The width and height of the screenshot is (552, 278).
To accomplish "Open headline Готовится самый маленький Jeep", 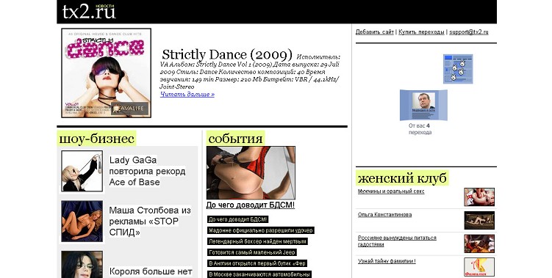I will [x=252, y=252].
